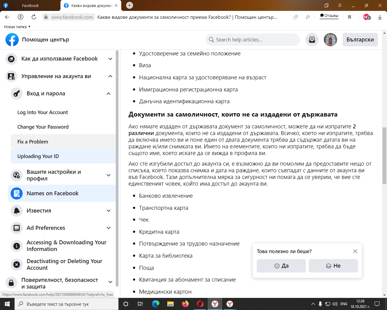
Task: Open Accessing & Downloading Your Information
Action: pyautogui.click(x=67, y=246)
